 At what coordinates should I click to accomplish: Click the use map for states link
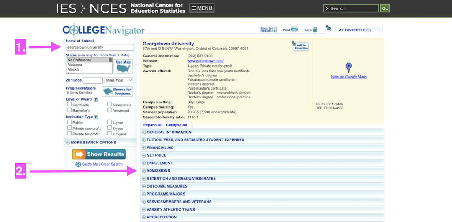[104, 55]
